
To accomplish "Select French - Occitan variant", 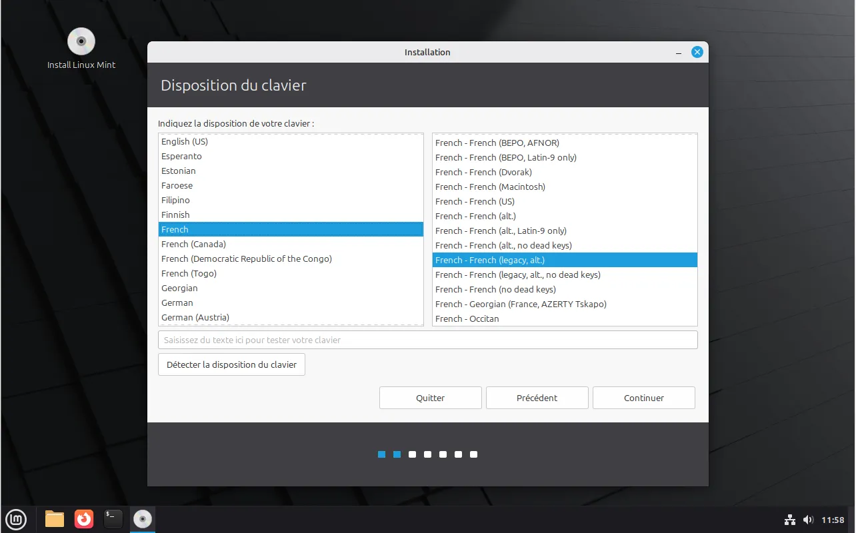I will [467, 318].
